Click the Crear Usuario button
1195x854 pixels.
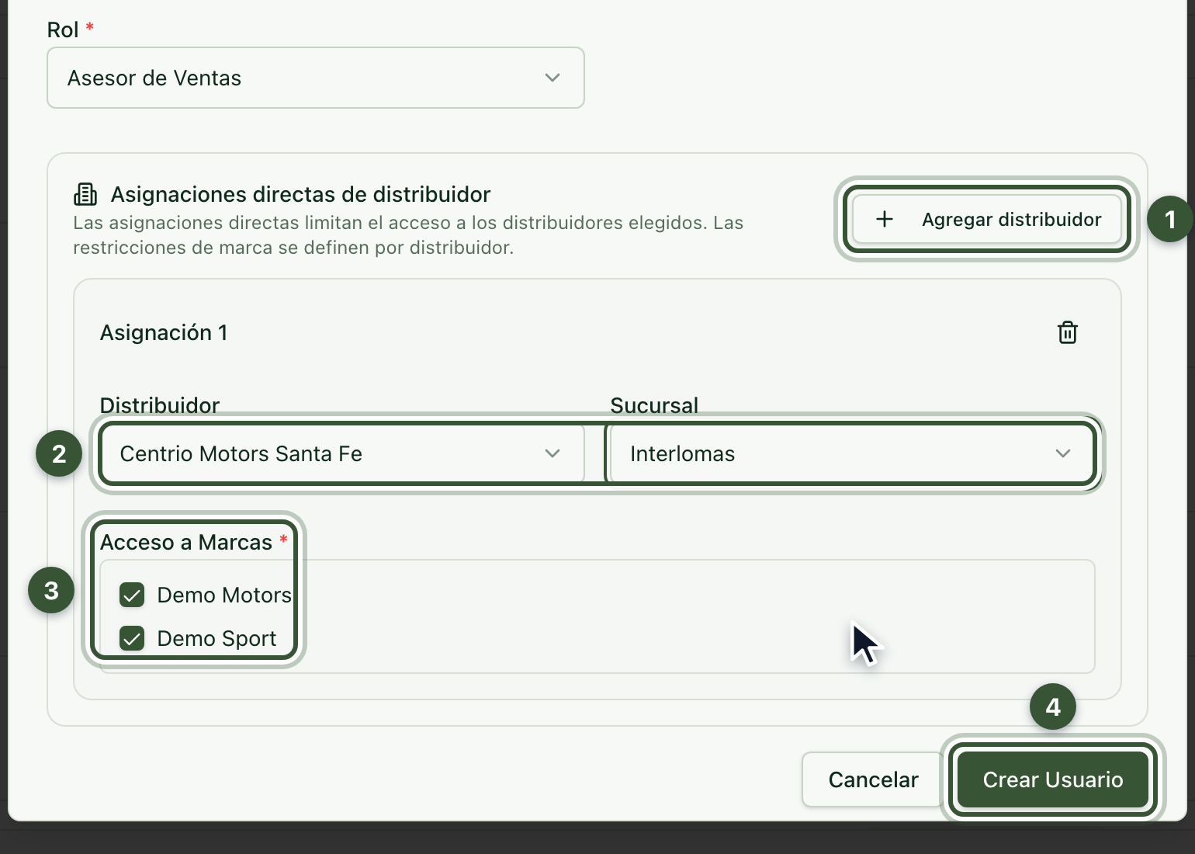point(1053,779)
